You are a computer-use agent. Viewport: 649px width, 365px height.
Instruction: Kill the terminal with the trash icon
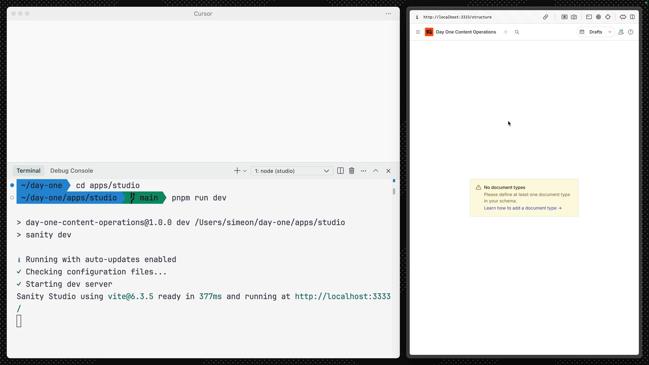(x=352, y=171)
